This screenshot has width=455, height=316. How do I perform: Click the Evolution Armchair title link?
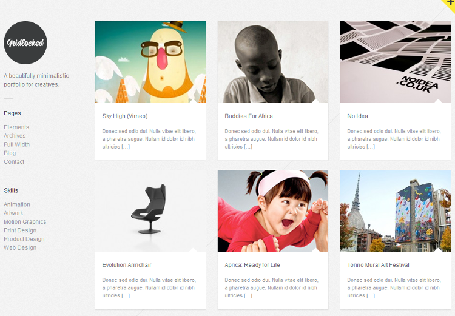tap(127, 265)
